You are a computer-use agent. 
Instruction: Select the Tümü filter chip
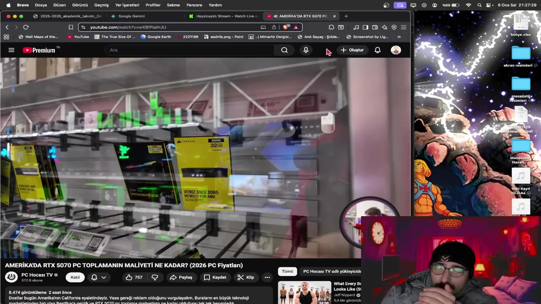pos(287,271)
